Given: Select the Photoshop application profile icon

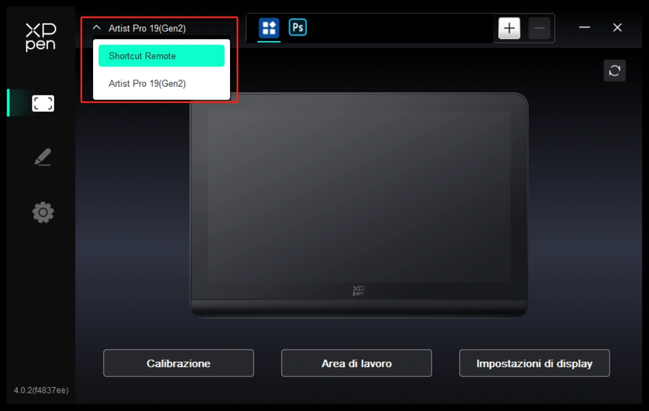Looking at the screenshot, I should click(297, 27).
